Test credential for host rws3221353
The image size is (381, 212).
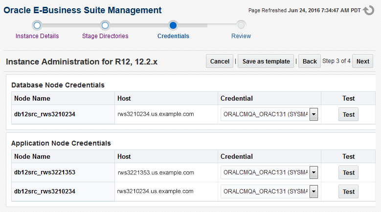(x=348, y=172)
